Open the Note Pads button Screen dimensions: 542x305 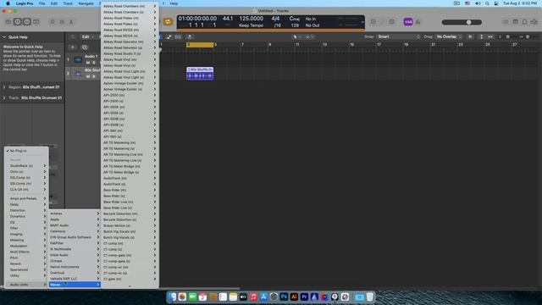pos(516,22)
